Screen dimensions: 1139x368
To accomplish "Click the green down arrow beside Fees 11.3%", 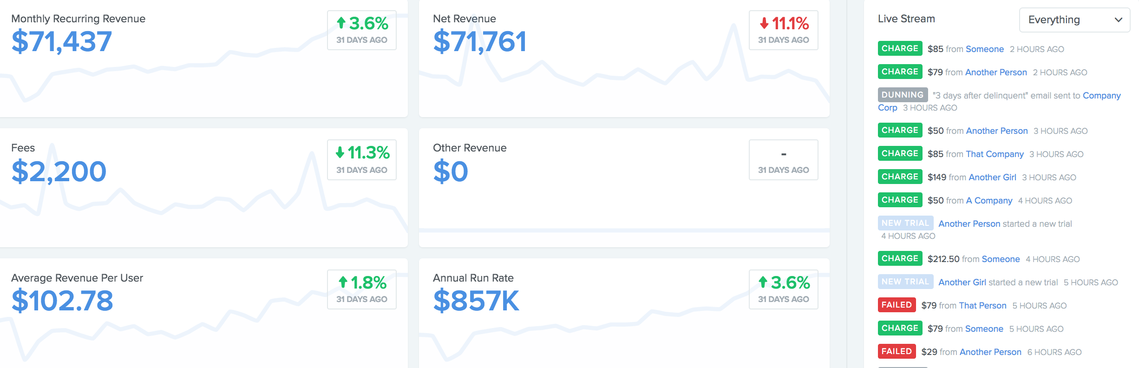I will coord(340,152).
